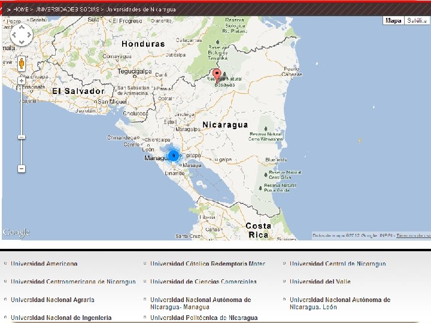Pan the map up with the arrow control
431x323 pixels.
pos(22,28)
